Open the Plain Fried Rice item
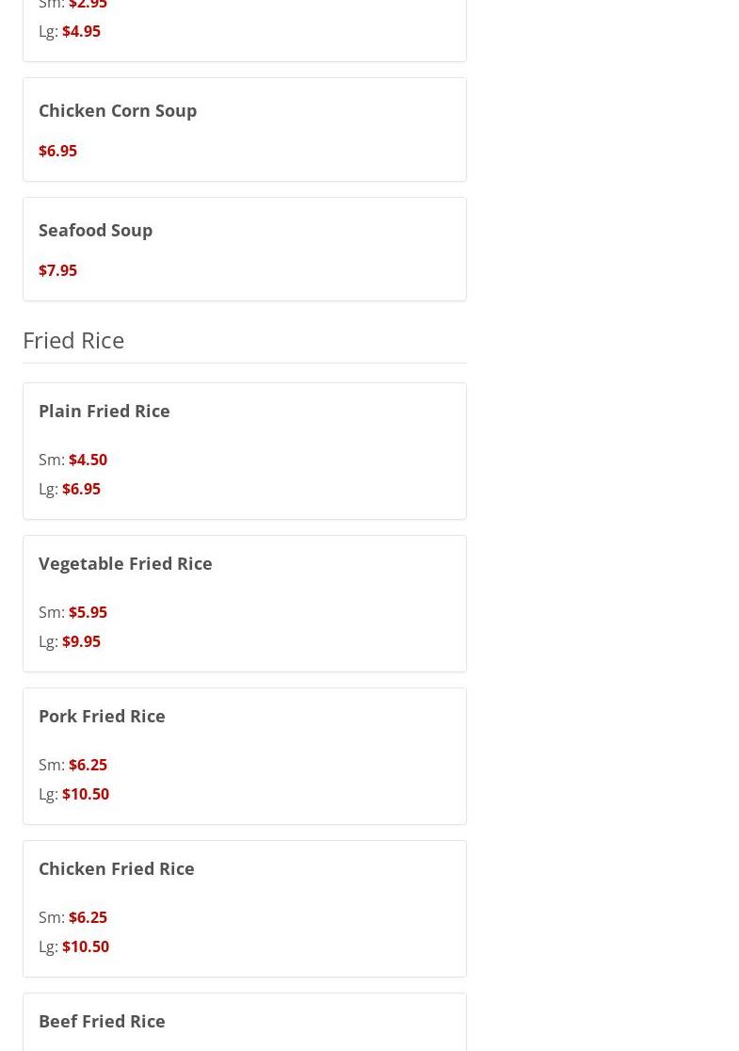This screenshot has height=1051, width=739. pyautogui.click(x=104, y=411)
